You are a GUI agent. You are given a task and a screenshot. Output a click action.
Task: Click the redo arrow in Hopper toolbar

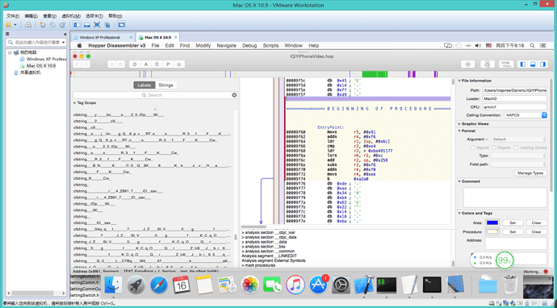click(x=121, y=65)
